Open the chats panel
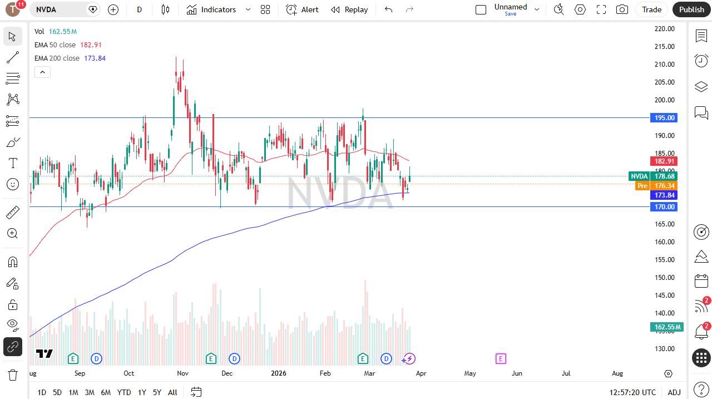Screen dimensions: 712x399 [701, 113]
